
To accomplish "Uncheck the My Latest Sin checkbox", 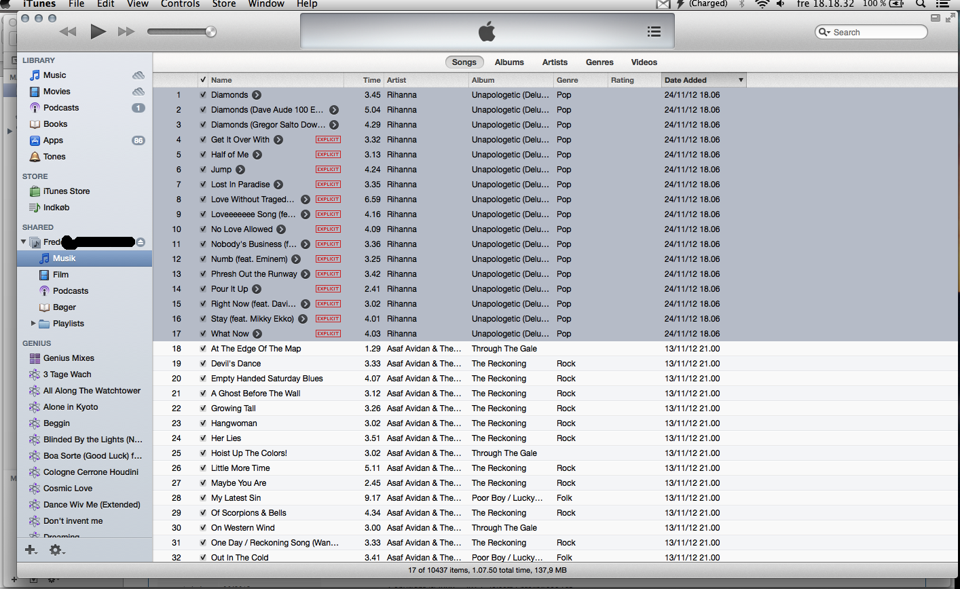I will coord(203,498).
